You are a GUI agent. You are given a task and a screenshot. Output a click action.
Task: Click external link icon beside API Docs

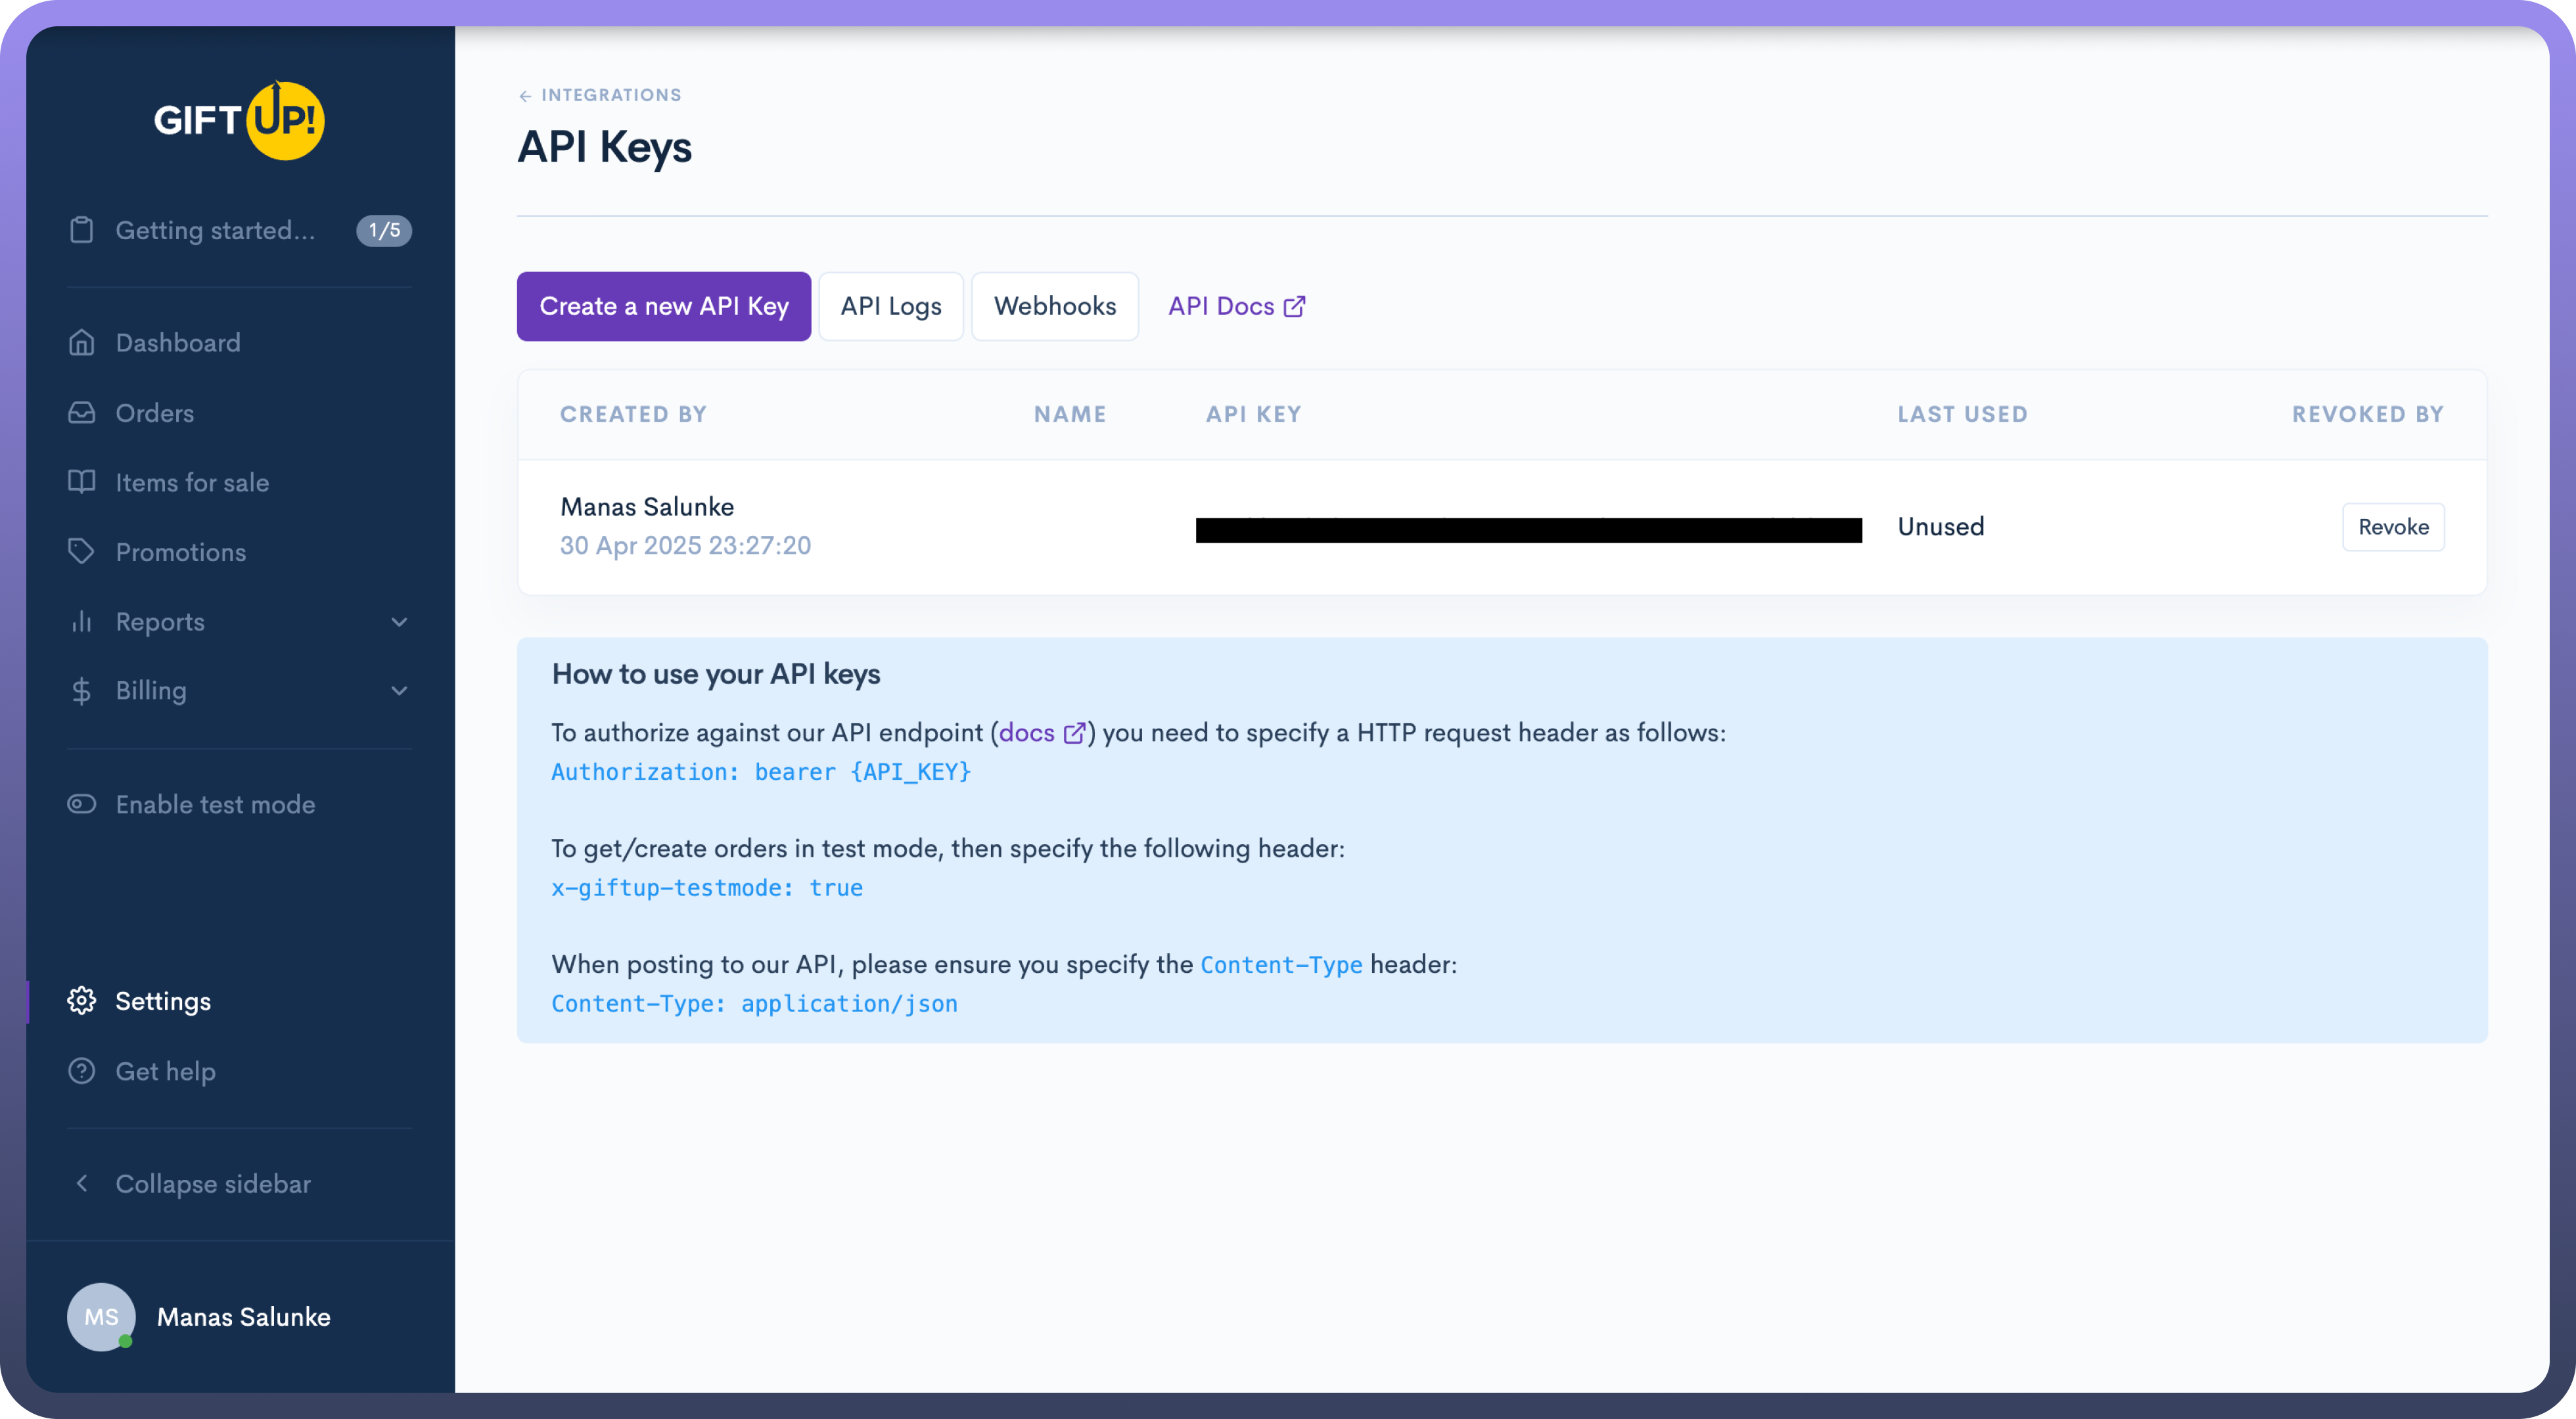1294,306
